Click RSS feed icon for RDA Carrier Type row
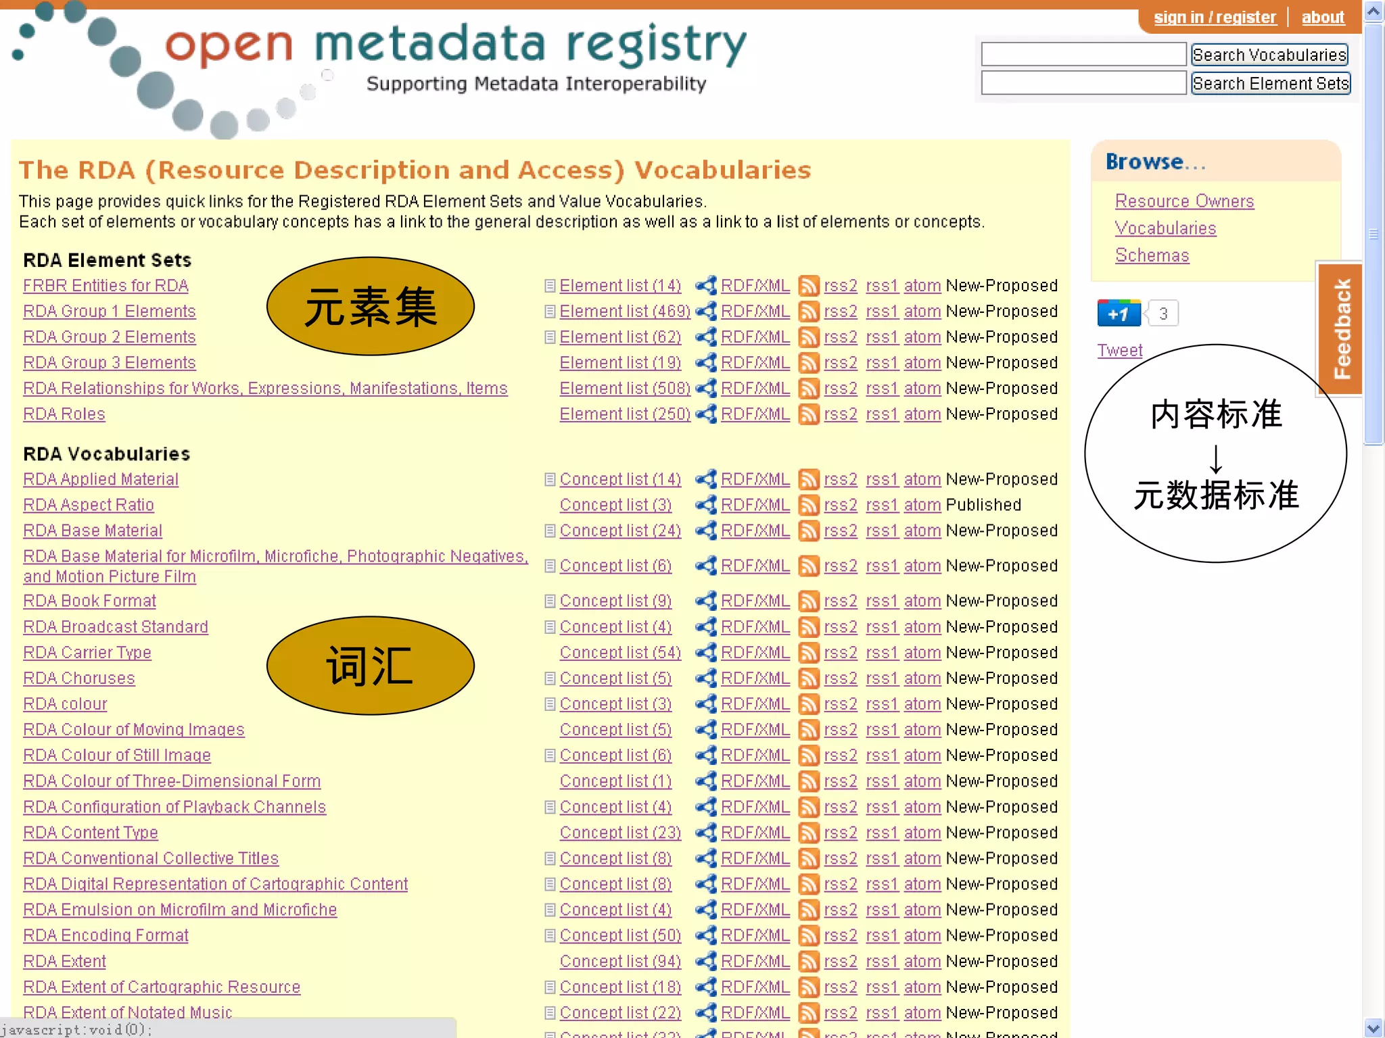1385x1038 pixels. [808, 653]
